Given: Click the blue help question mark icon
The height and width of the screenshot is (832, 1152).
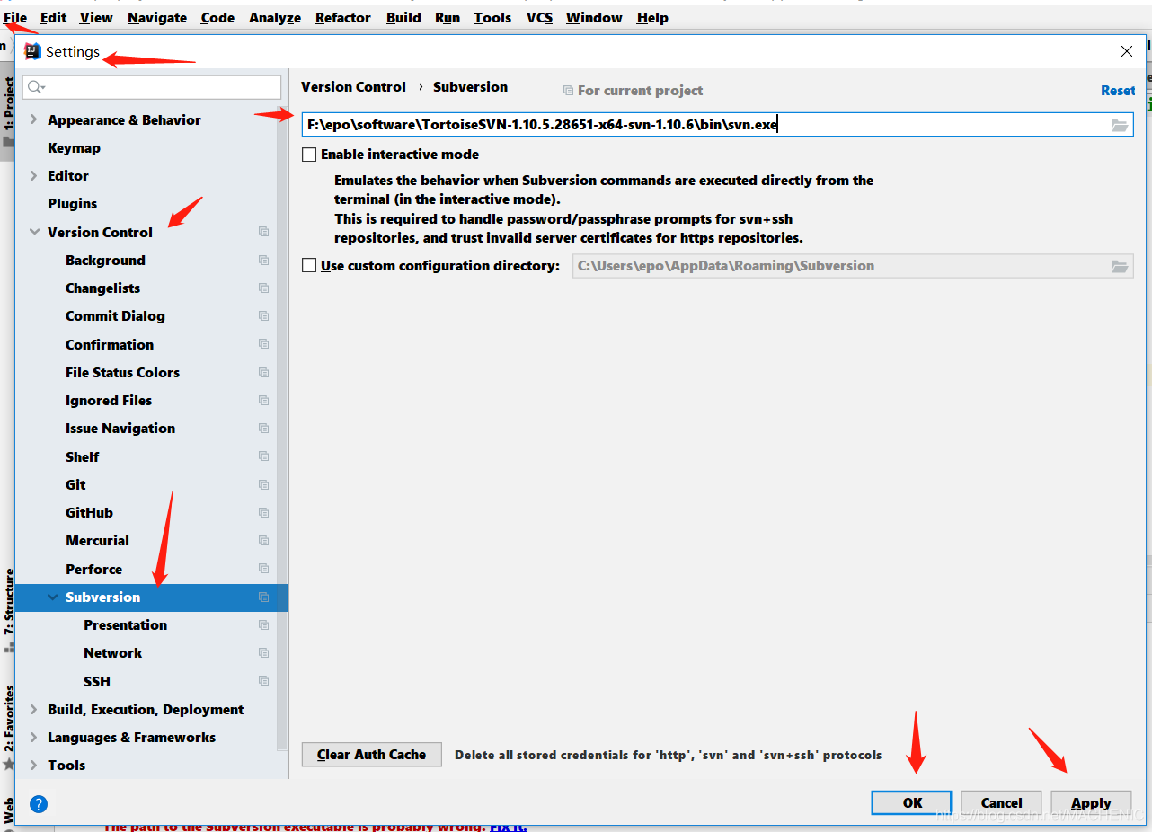Looking at the screenshot, I should tap(38, 804).
